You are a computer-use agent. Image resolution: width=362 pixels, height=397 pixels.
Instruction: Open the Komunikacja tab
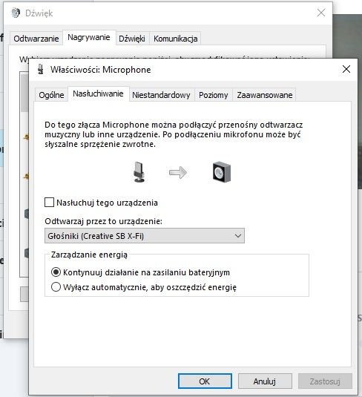(x=175, y=39)
